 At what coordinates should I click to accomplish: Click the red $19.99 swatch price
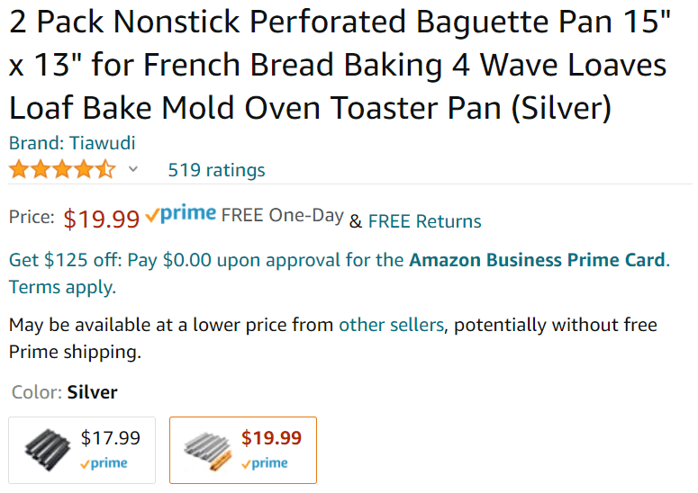tap(271, 438)
